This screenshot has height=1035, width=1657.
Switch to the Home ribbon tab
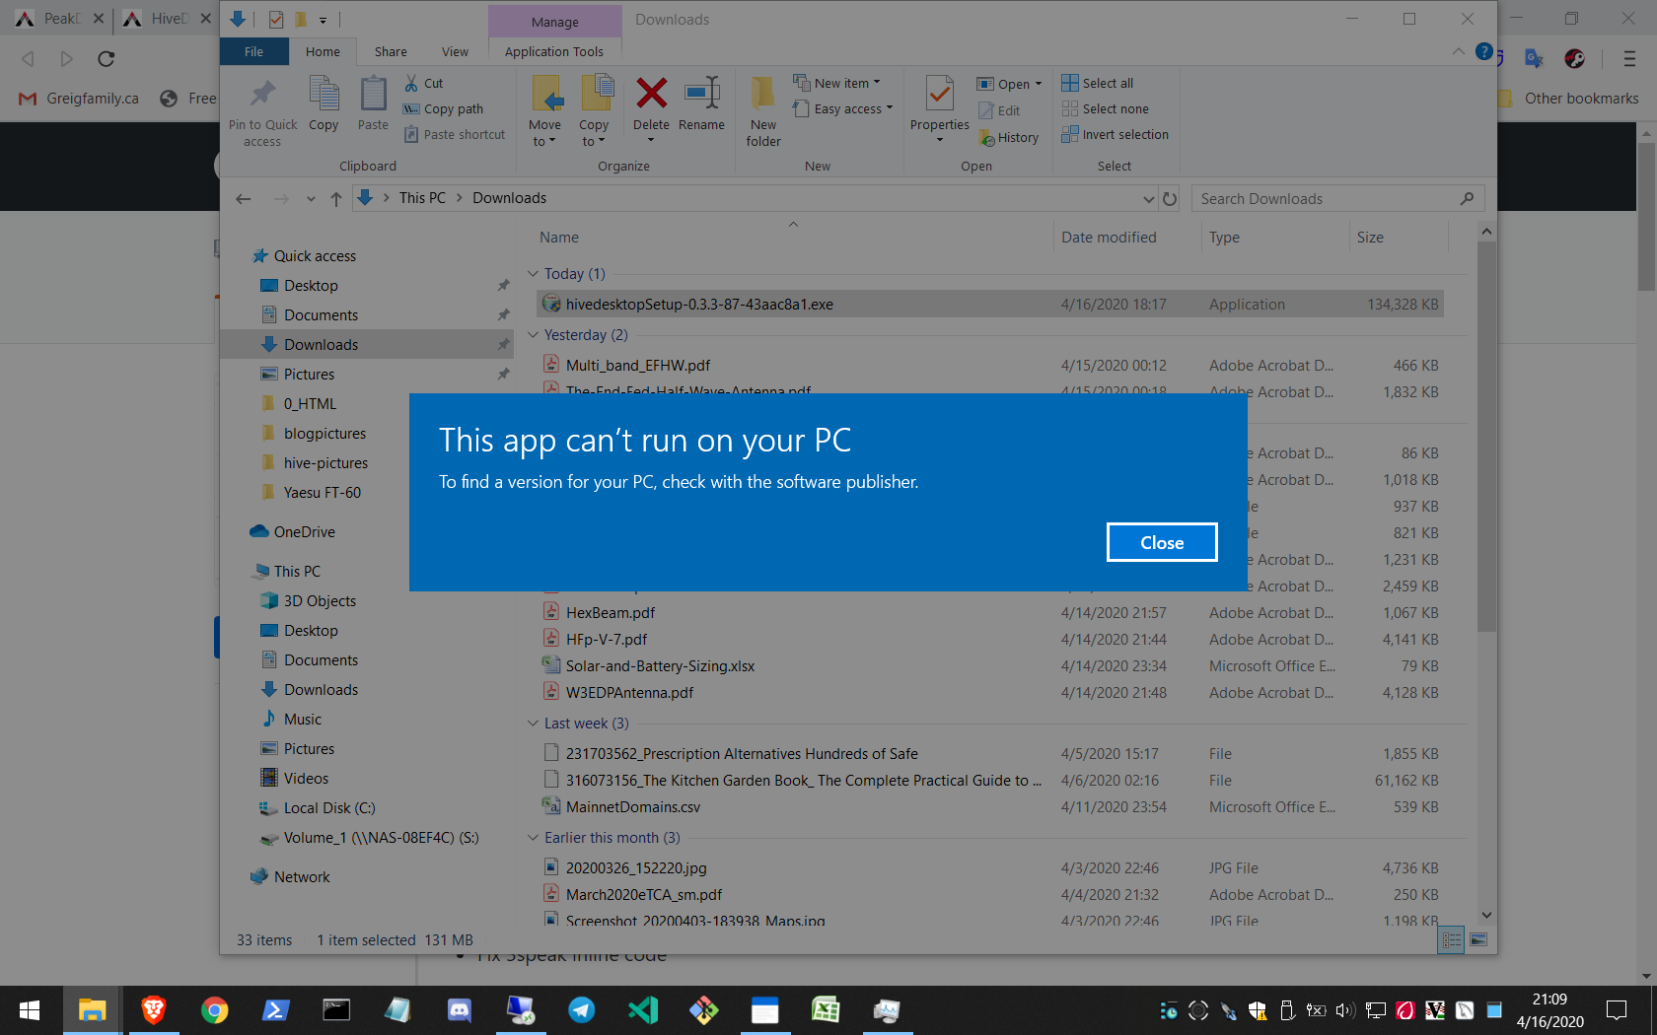click(323, 51)
